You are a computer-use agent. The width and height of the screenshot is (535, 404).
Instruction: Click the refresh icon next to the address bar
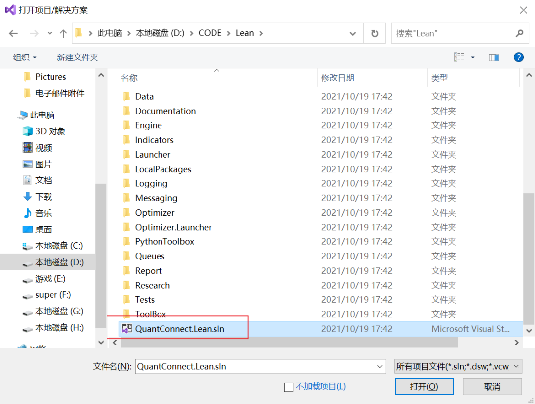click(375, 33)
